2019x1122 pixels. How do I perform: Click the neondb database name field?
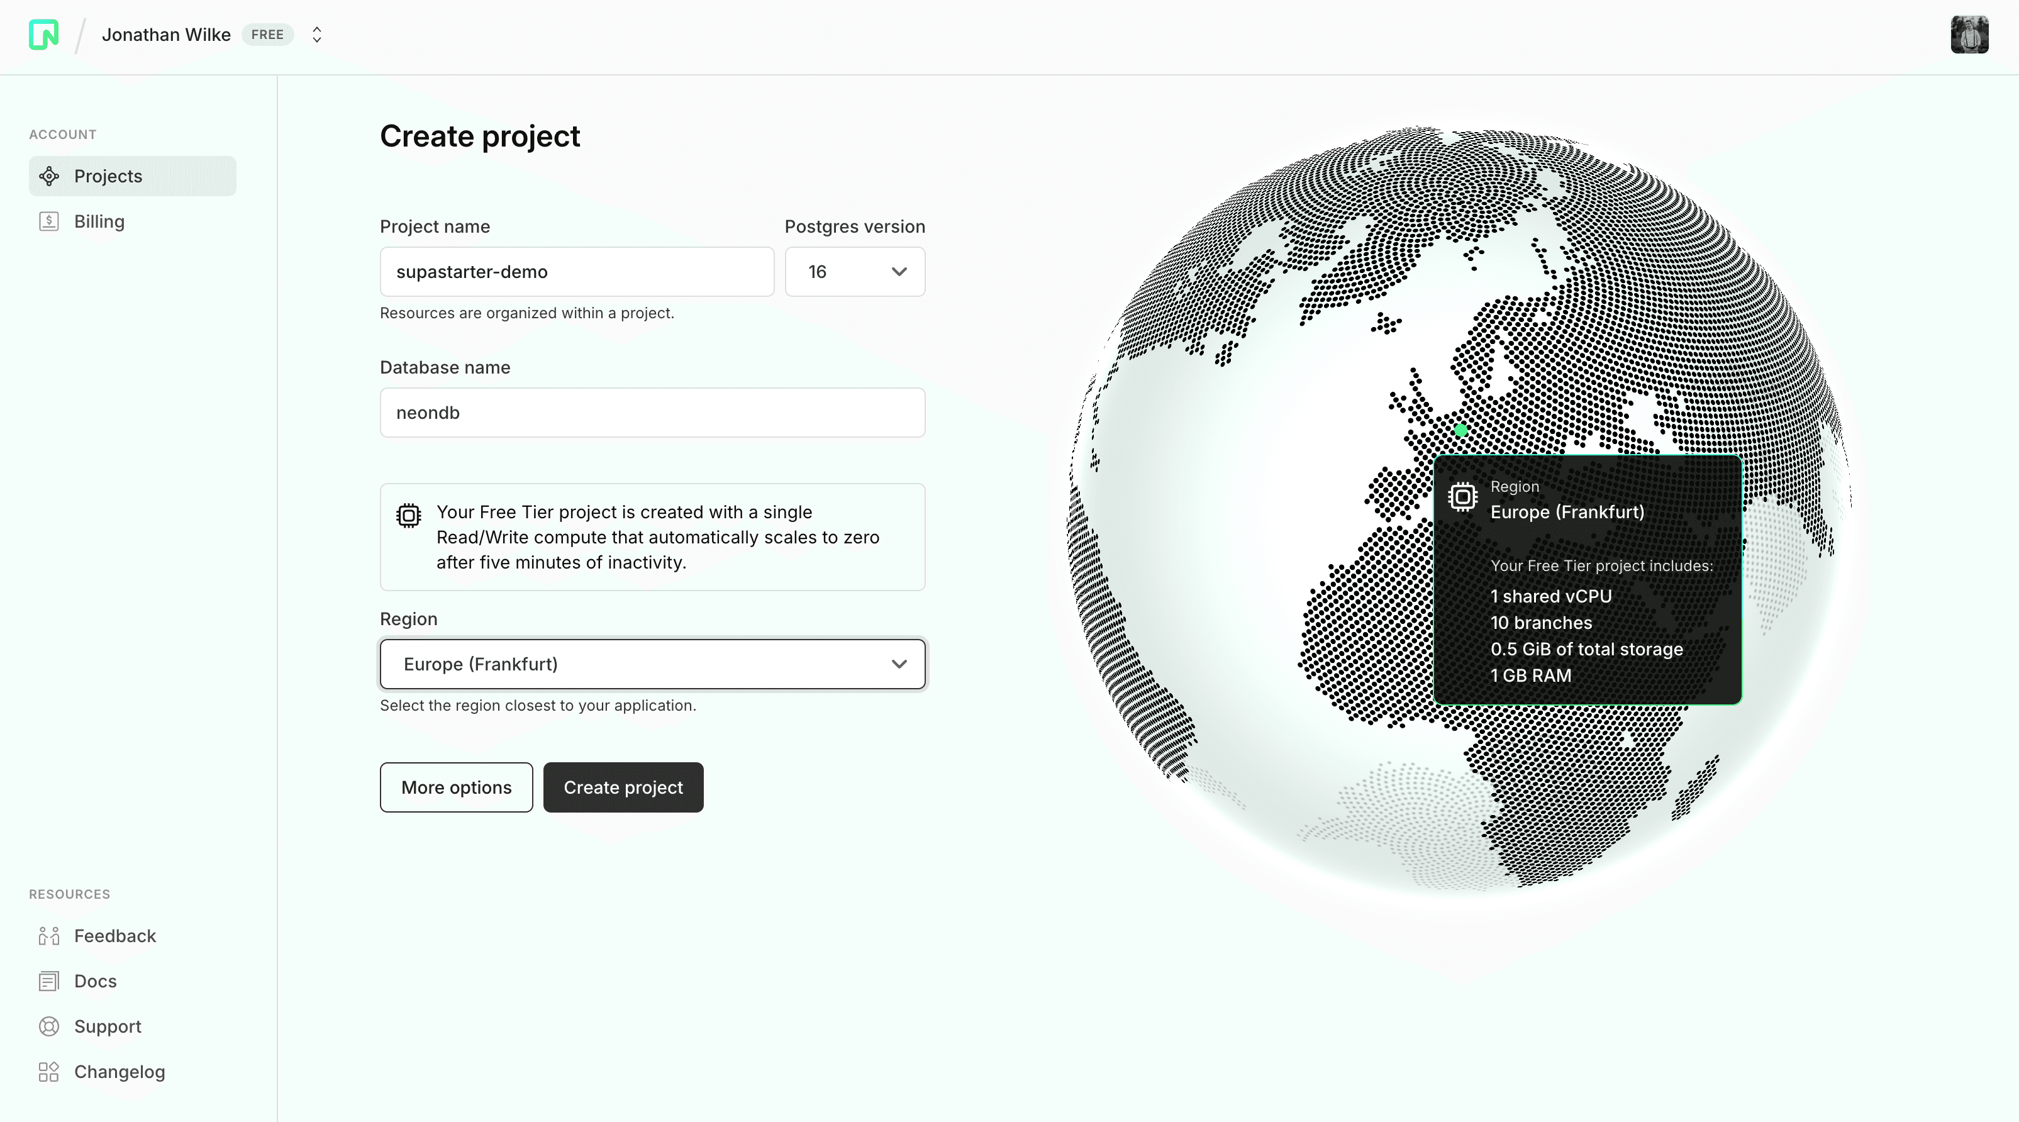click(652, 413)
